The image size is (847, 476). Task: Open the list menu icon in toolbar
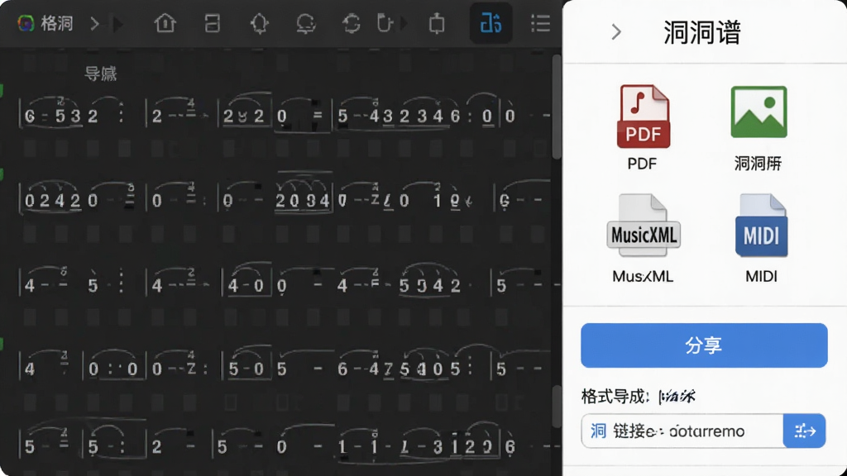pos(540,24)
